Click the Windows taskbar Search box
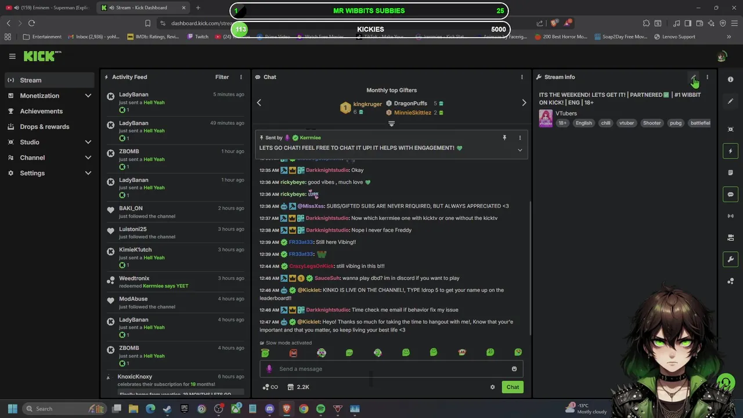 click(64, 409)
